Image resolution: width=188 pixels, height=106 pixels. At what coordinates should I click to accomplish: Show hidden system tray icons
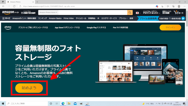tap(157, 104)
